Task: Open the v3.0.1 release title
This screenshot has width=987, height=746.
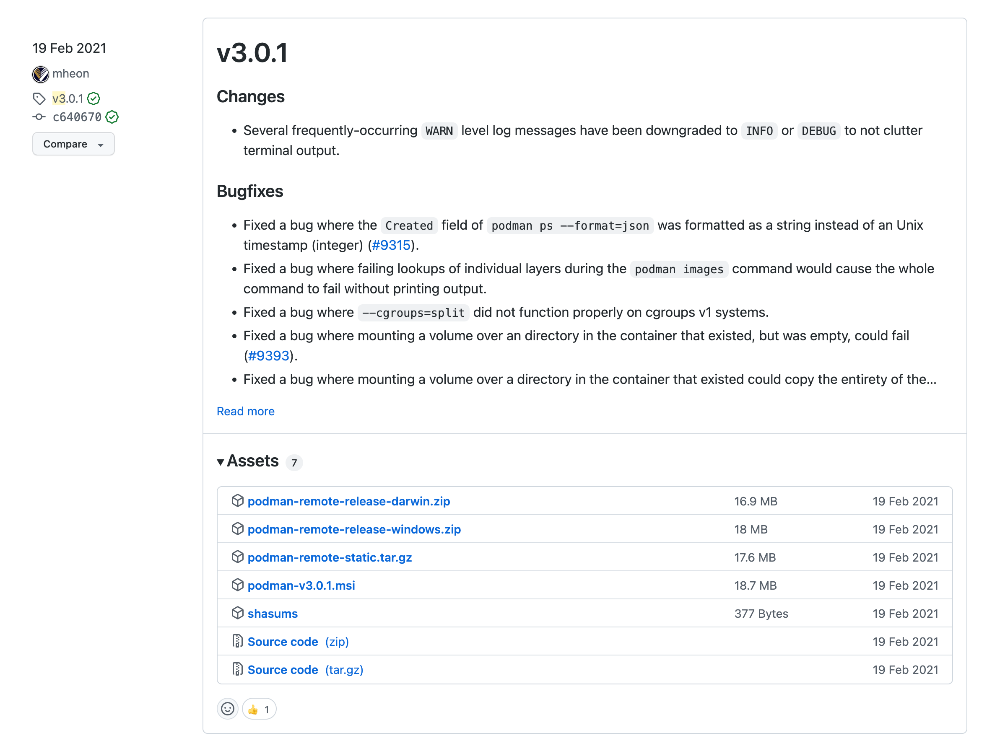Action: (252, 53)
